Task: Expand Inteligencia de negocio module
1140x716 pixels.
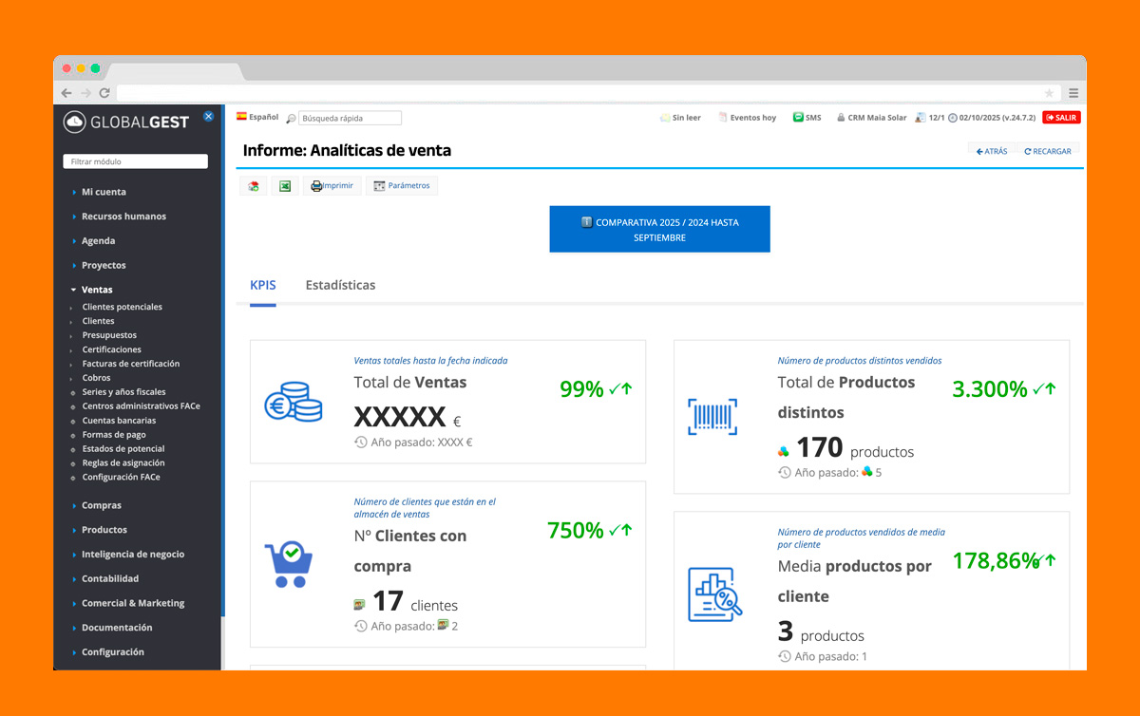Action: pos(132,555)
